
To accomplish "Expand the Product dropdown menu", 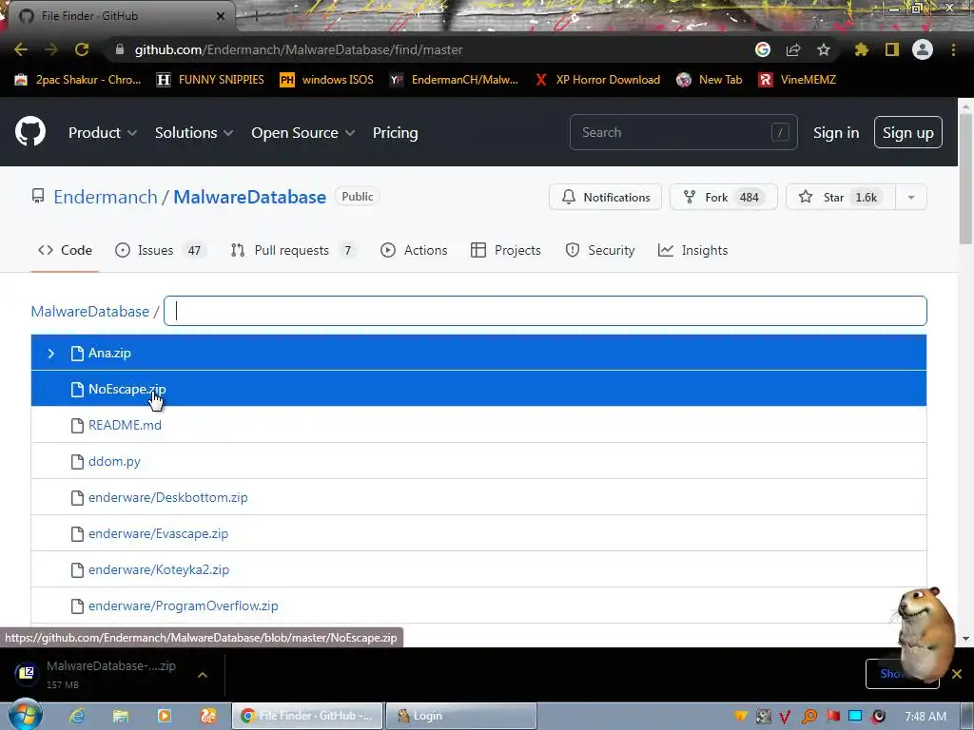I will 103,133.
